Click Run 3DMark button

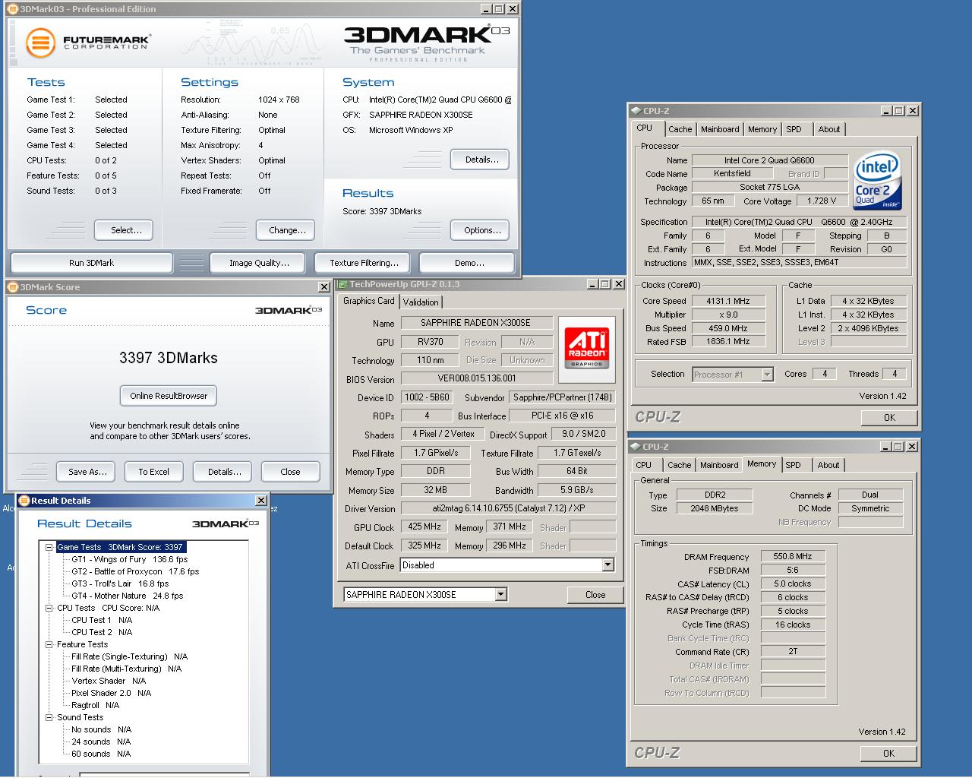click(91, 263)
